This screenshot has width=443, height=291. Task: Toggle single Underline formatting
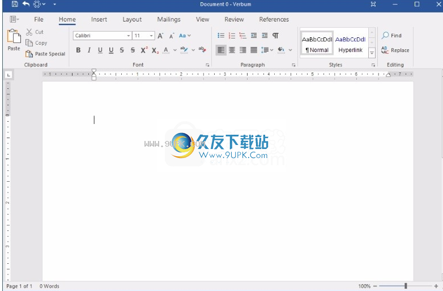tap(100, 50)
